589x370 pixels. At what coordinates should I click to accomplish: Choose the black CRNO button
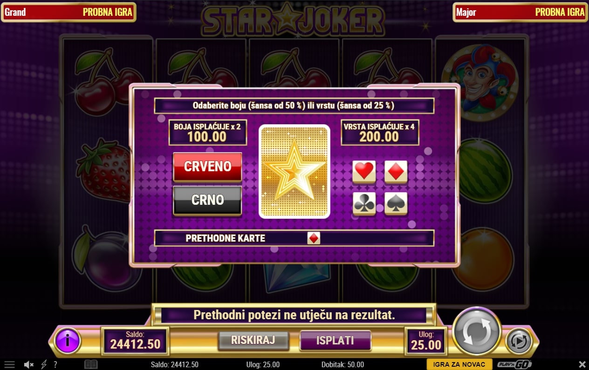coord(207,200)
